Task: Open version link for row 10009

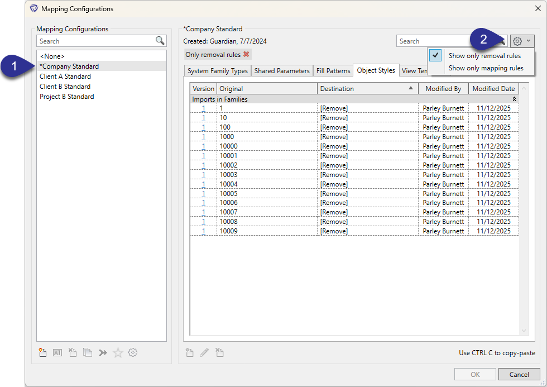Action: [x=203, y=231]
